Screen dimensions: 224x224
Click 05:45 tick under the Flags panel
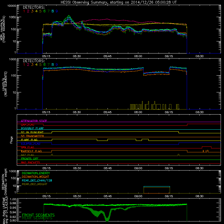[108, 168]
